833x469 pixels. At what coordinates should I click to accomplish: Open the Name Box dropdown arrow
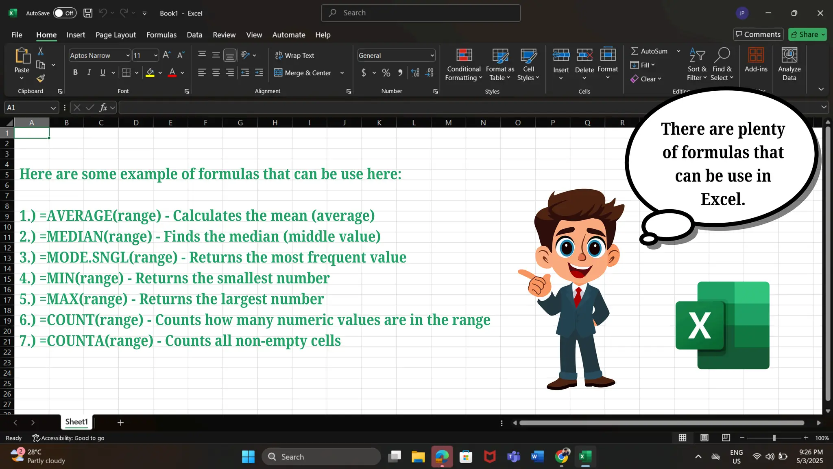click(53, 107)
